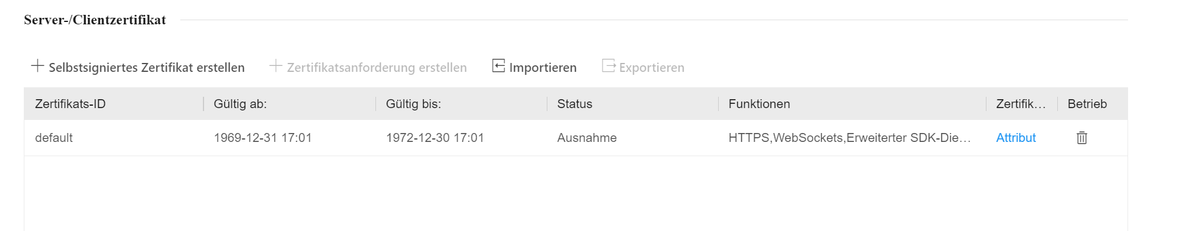The width and height of the screenshot is (1184, 231).
Task: Click the Importieren arrow icon
Action: (499, 66)
